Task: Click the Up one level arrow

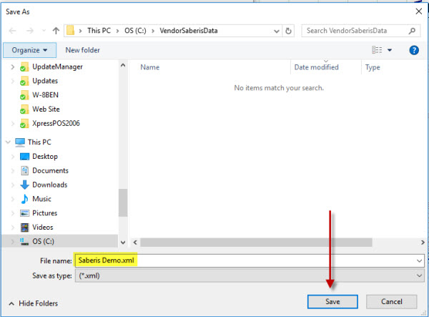Action: coord(54,31)
